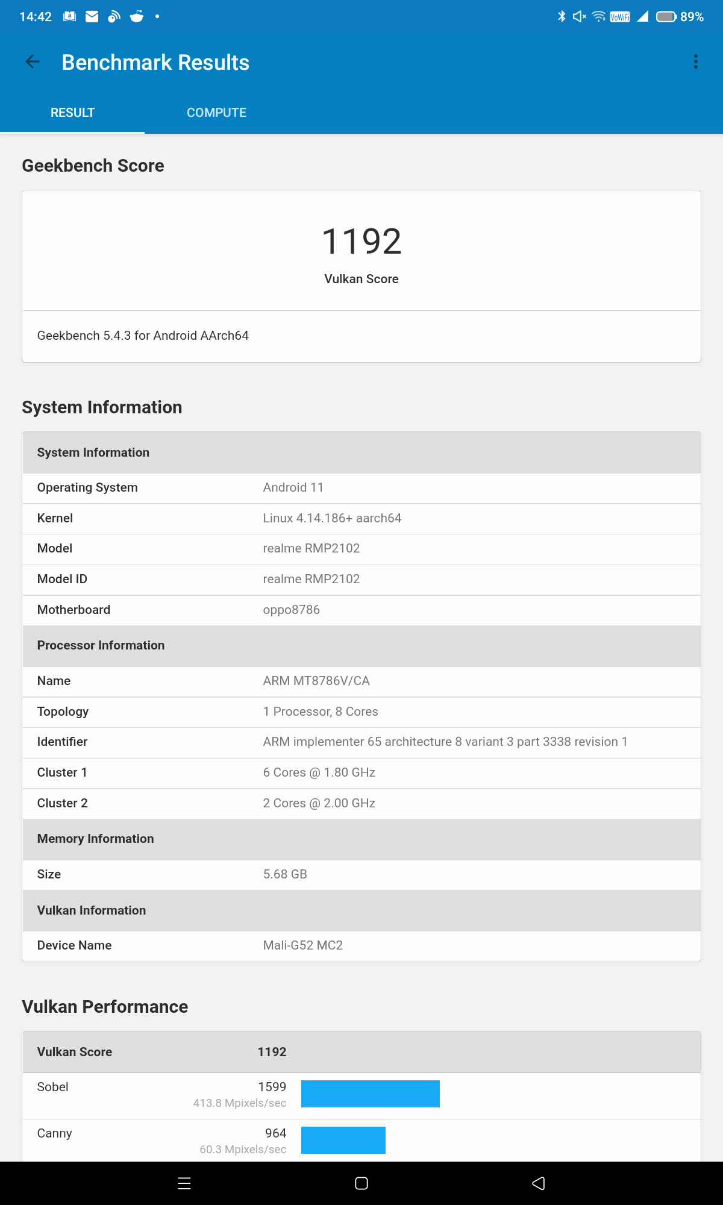This screenshot has width=723, height=1205.
Task: Switch to the COMPUTE tab
Action: click(216, 113)
